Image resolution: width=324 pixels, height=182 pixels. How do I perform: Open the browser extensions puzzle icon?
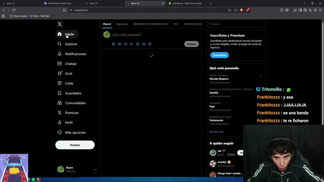tap(282, 10)
